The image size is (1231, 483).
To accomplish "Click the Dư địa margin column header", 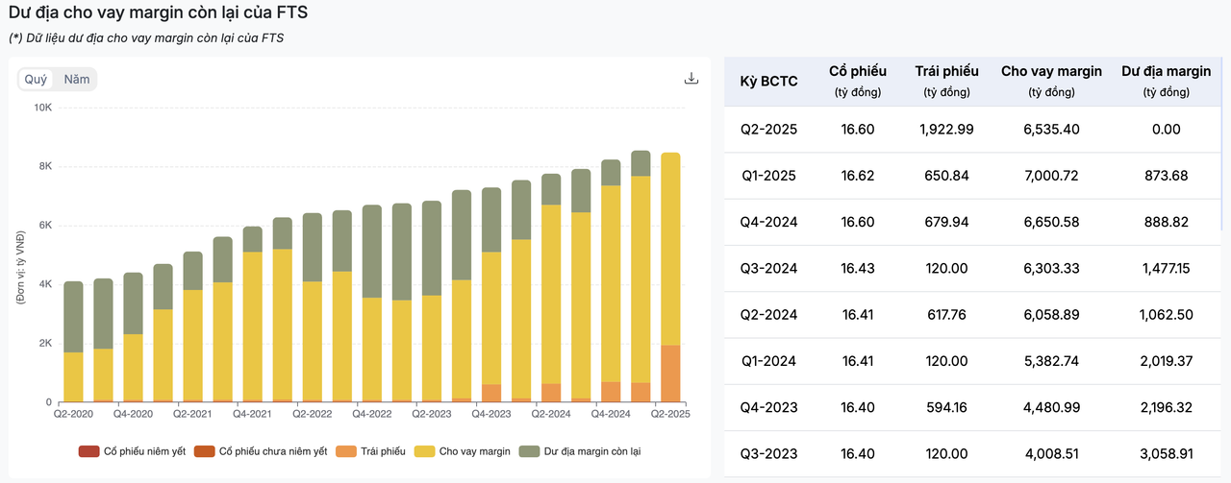I will 1166,81.
